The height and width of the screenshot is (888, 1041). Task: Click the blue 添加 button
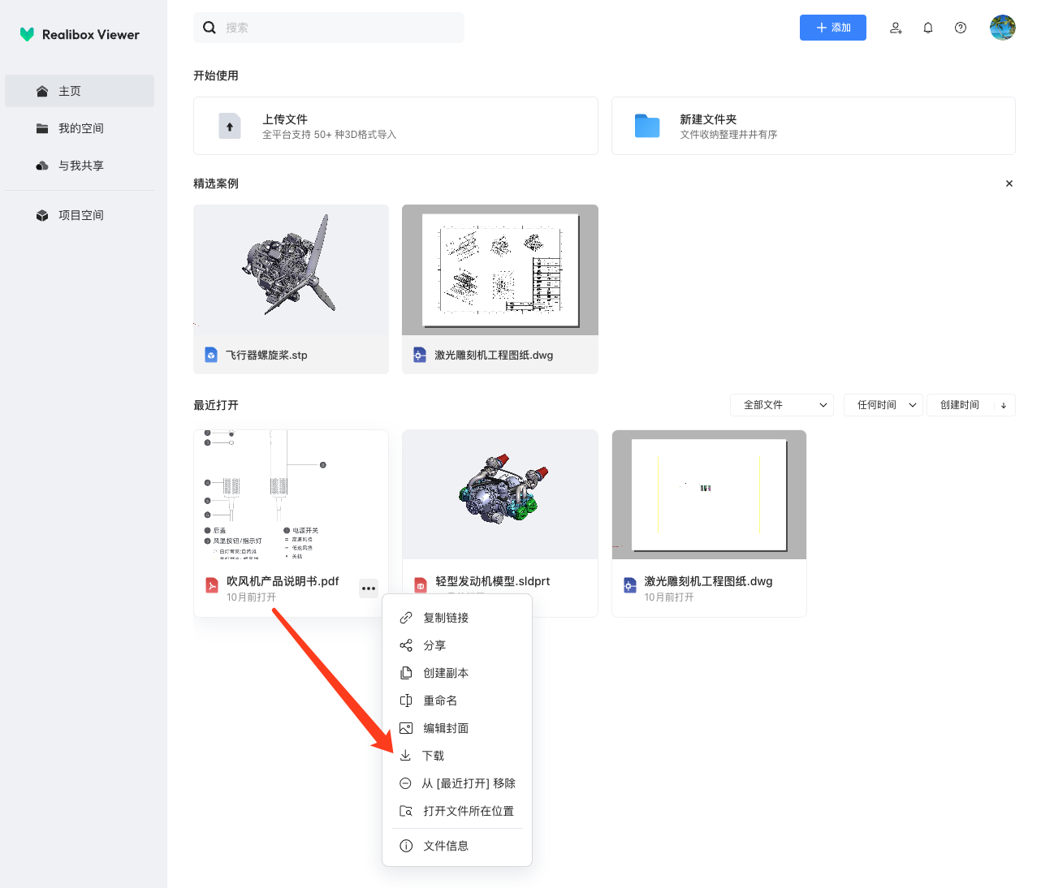(x=833, y=28)
